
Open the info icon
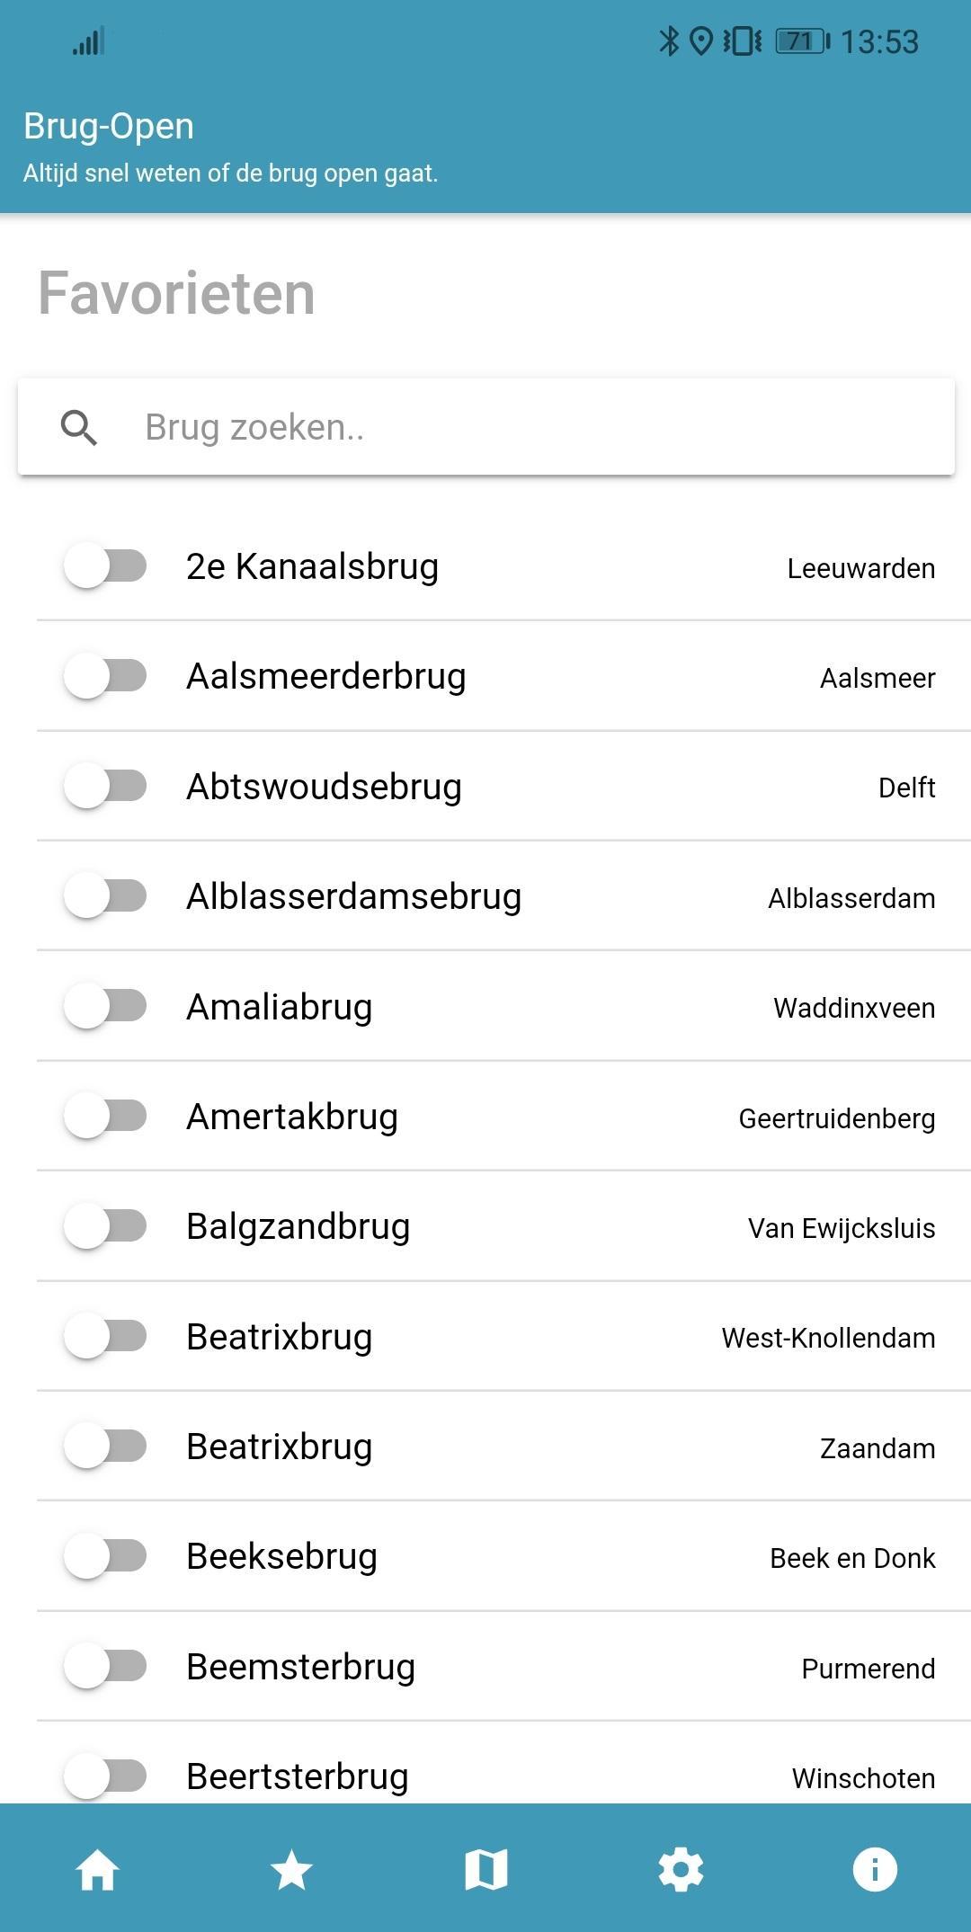[x=874, y=1870]
